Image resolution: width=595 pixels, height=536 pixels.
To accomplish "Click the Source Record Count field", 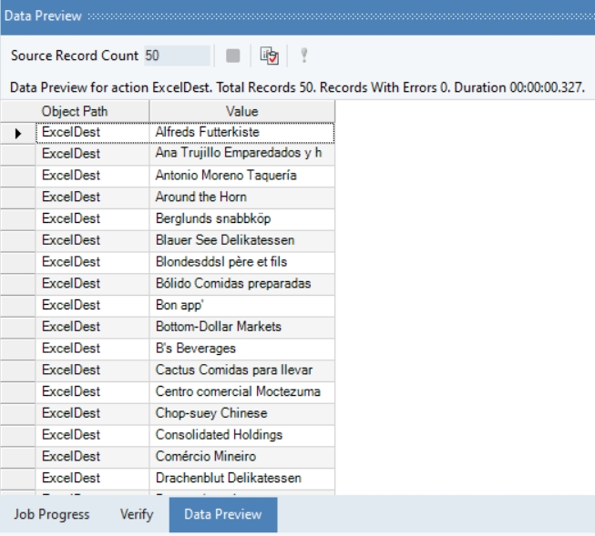I will click(177, 56).
